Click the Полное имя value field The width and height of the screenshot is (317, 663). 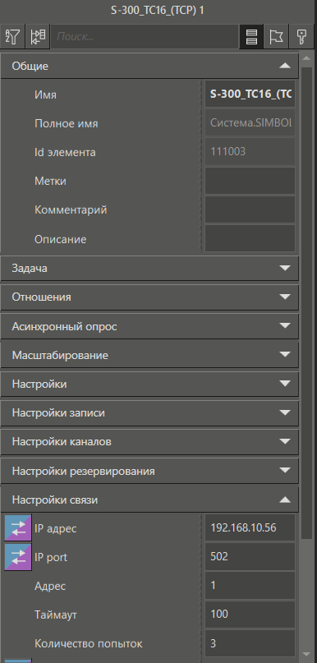pyautogui.click(x=250, y=122)
